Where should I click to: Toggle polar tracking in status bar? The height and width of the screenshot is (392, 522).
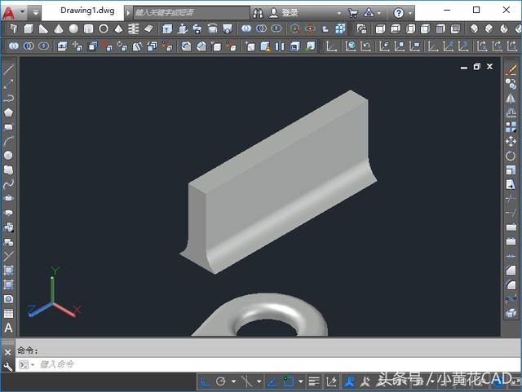click(221, 381)
